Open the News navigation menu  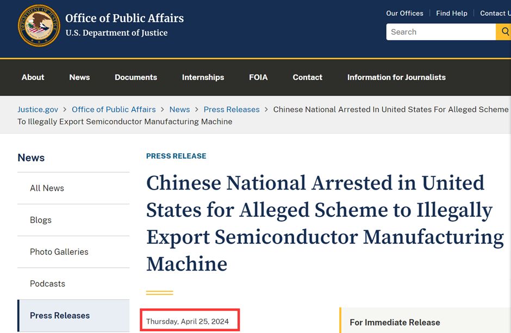pyautogui.click(x=79, y=77)
